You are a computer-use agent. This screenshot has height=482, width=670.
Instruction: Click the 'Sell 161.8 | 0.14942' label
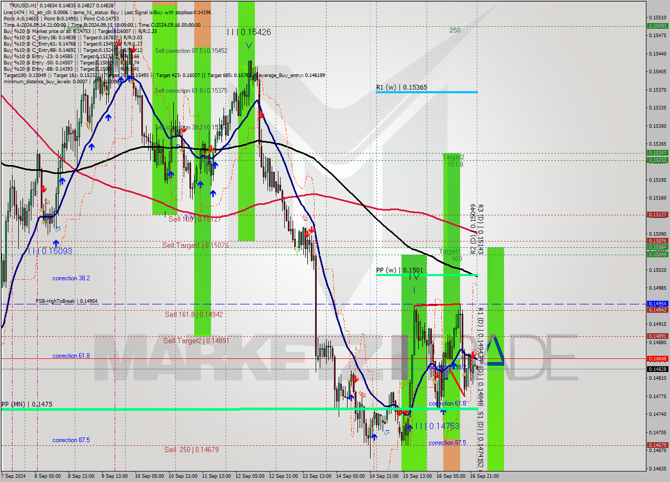coord(194,314)
